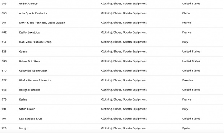Click rank number 343
This screenshot has width=224, height=133.
coord(4,3)
